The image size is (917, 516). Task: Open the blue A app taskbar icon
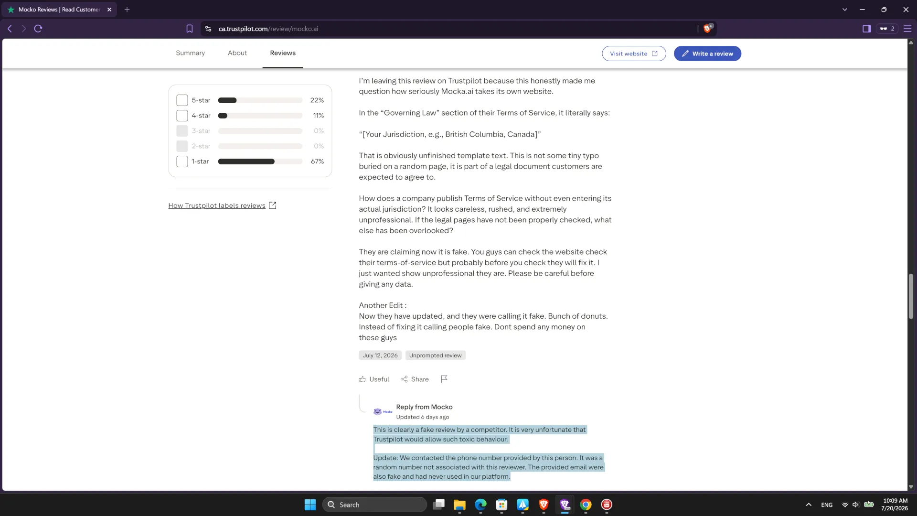[522, 505]
